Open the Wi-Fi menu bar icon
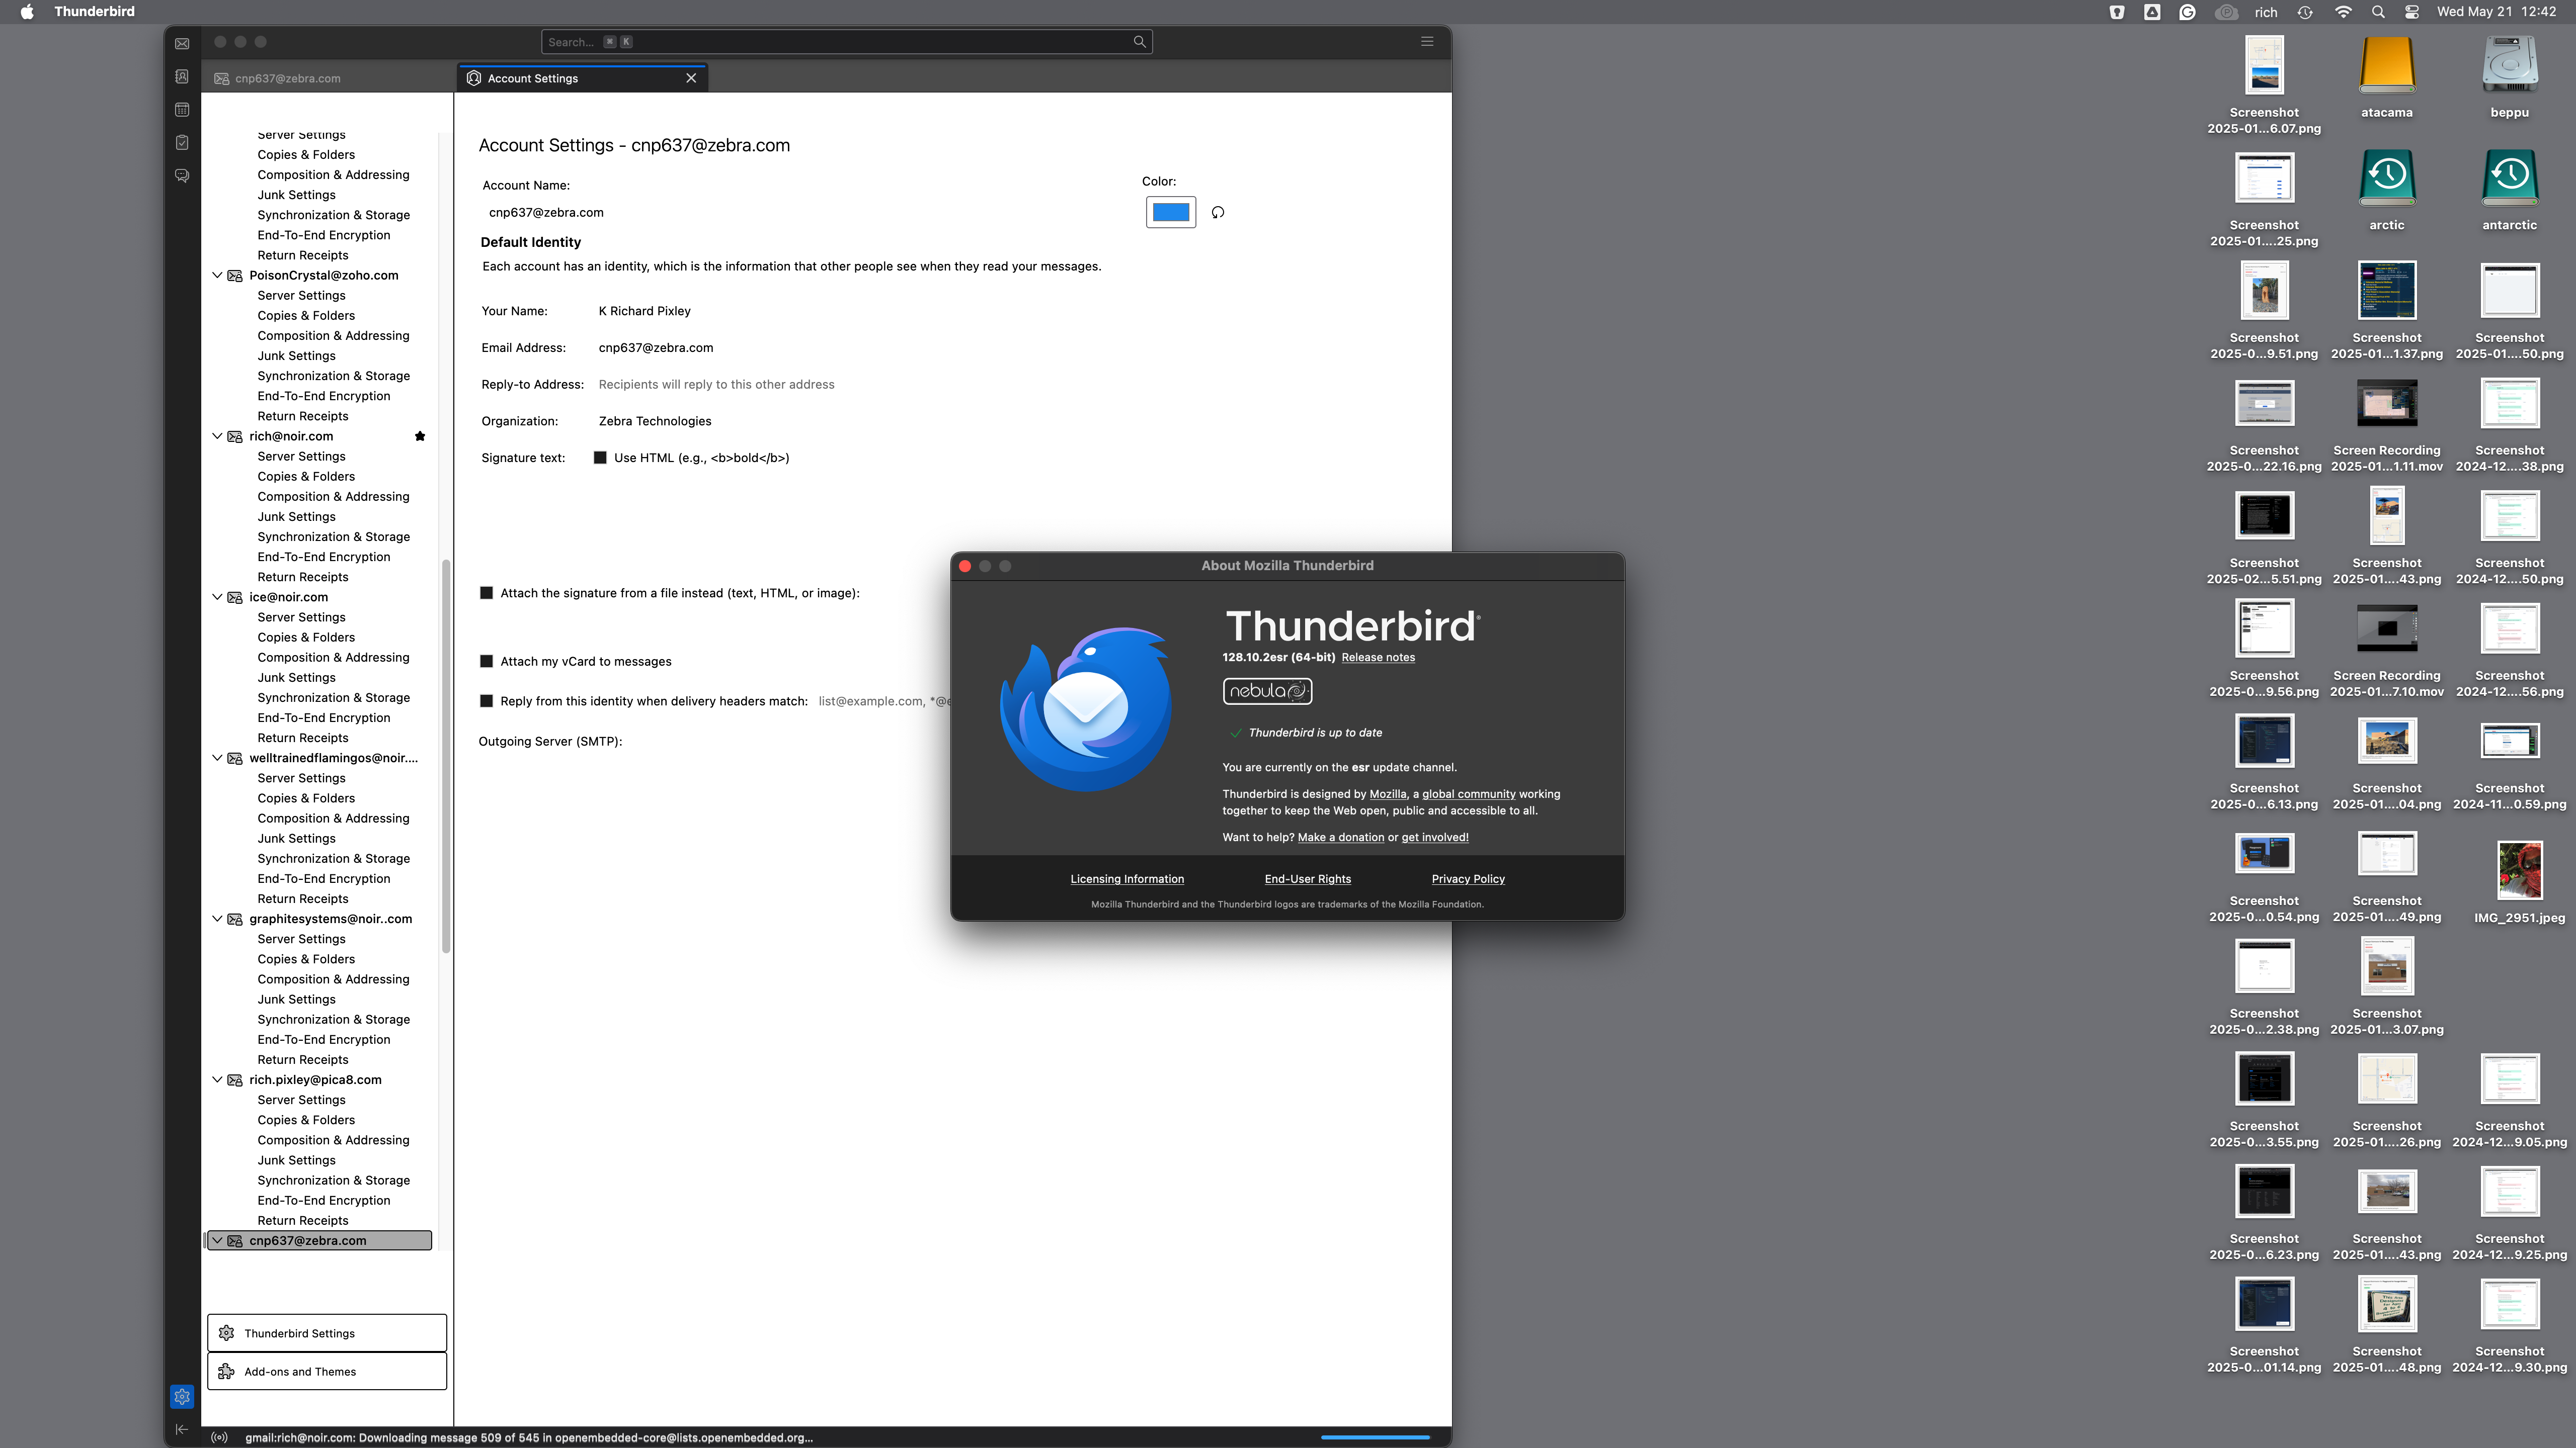Screen dimensions: 2576x1448 (x=2343, y=12)
